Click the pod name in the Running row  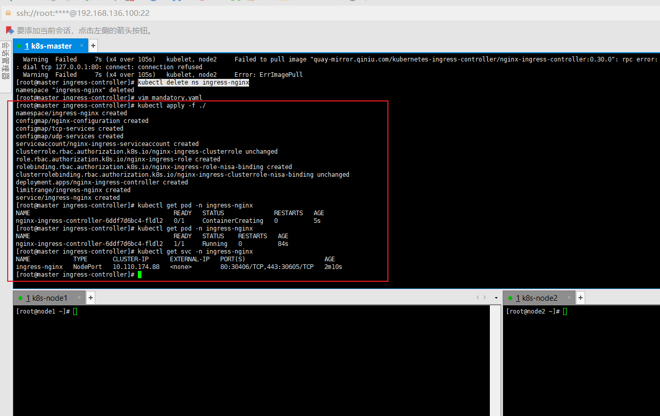[89, 244]
